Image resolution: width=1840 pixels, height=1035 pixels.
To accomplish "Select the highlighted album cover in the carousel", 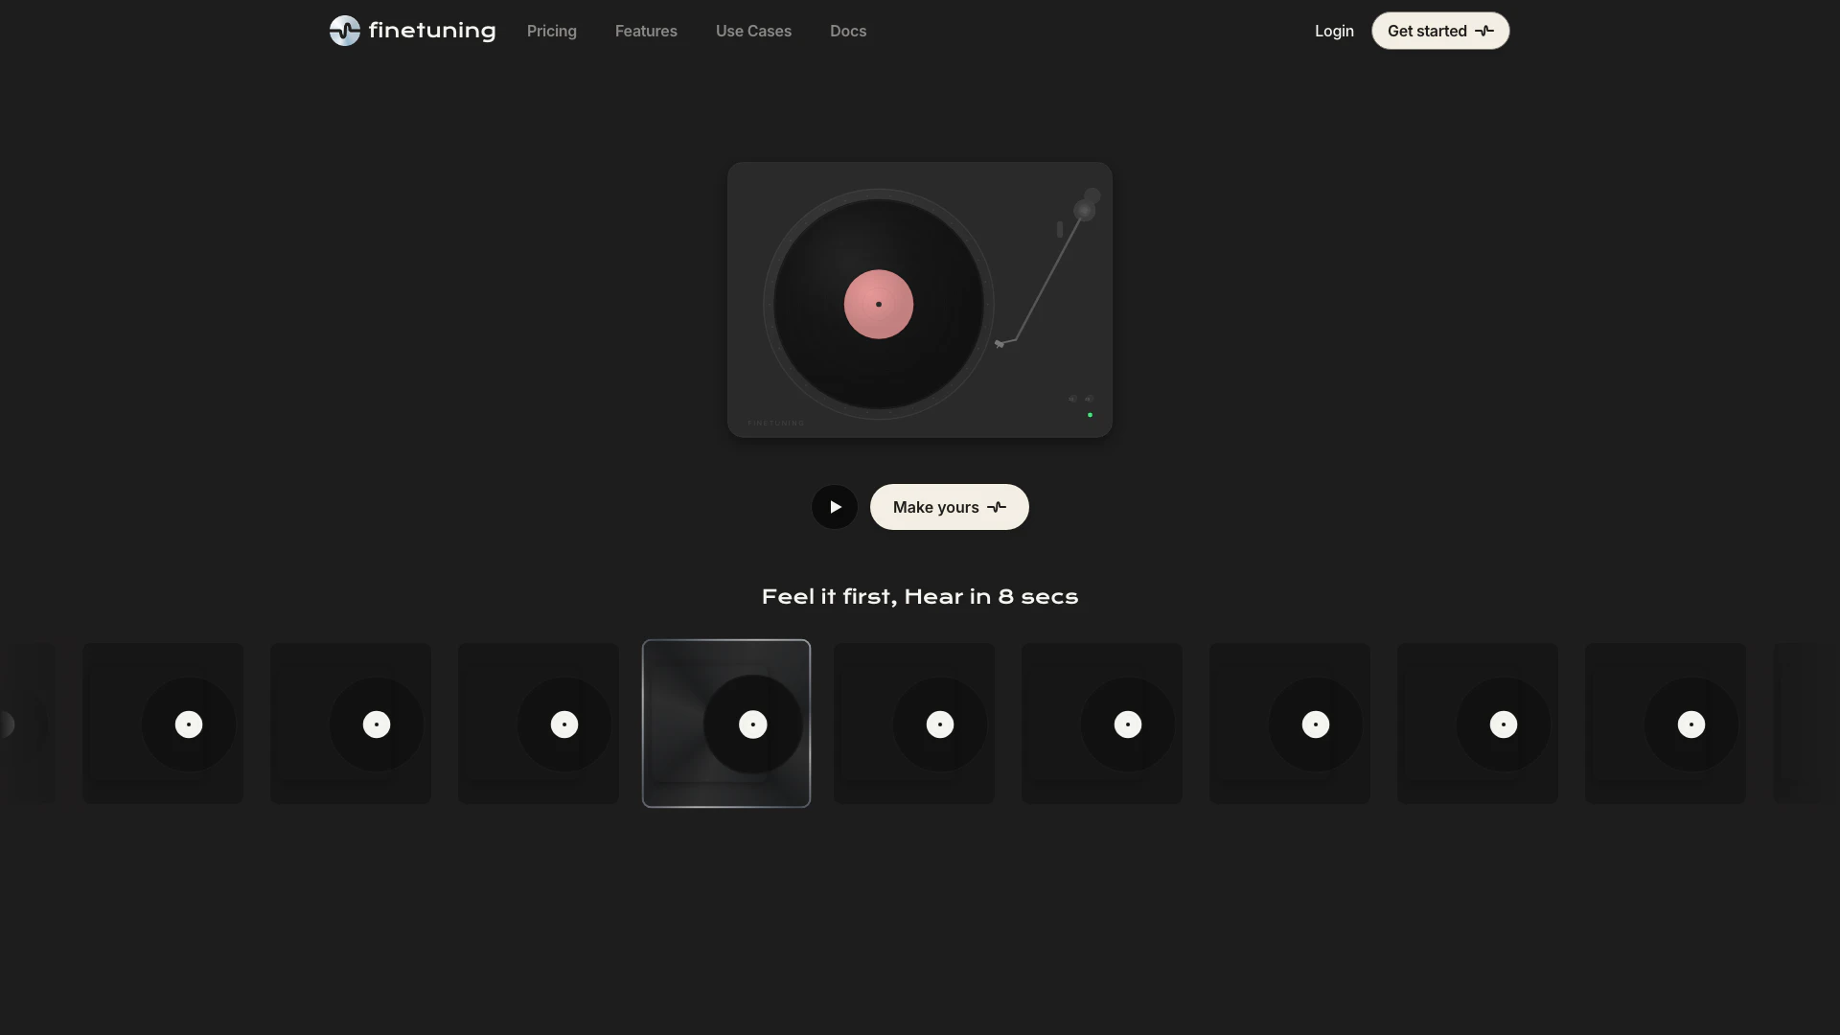I will (725, 724).
